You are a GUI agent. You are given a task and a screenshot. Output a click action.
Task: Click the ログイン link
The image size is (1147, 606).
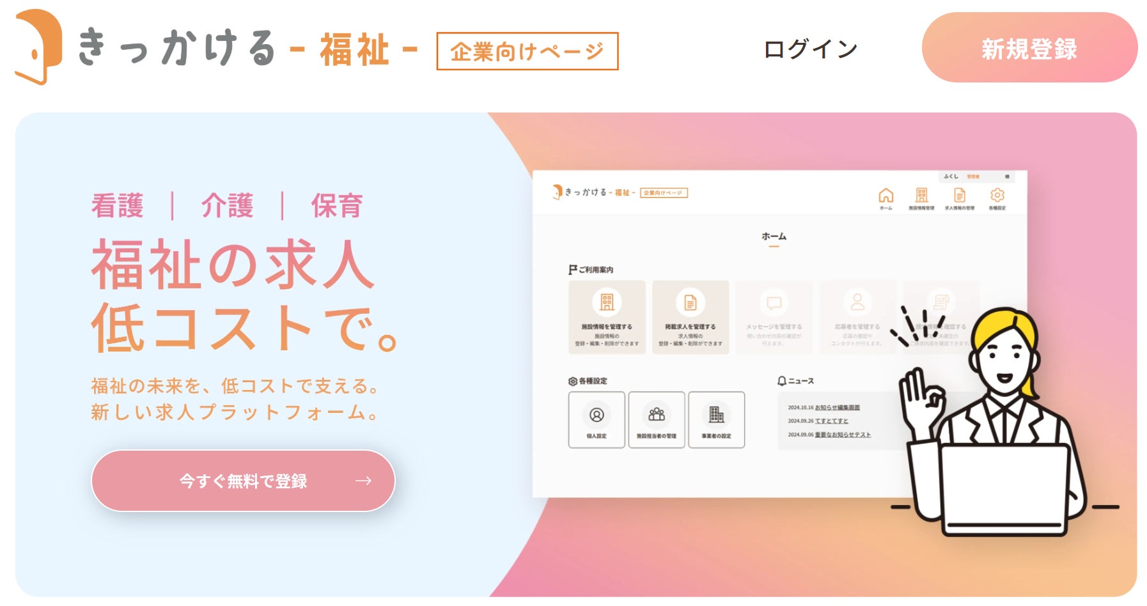point(811,49)
